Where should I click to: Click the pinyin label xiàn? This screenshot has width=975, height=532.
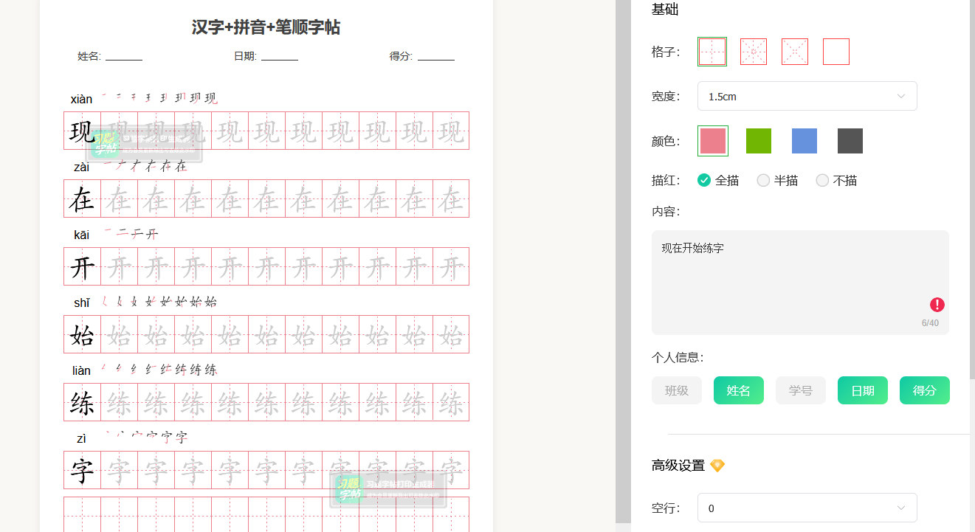(x=82, y=99)
